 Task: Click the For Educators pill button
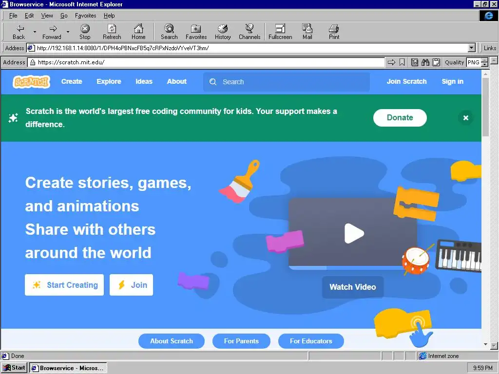pyautogui.click(x=311, y=341)
